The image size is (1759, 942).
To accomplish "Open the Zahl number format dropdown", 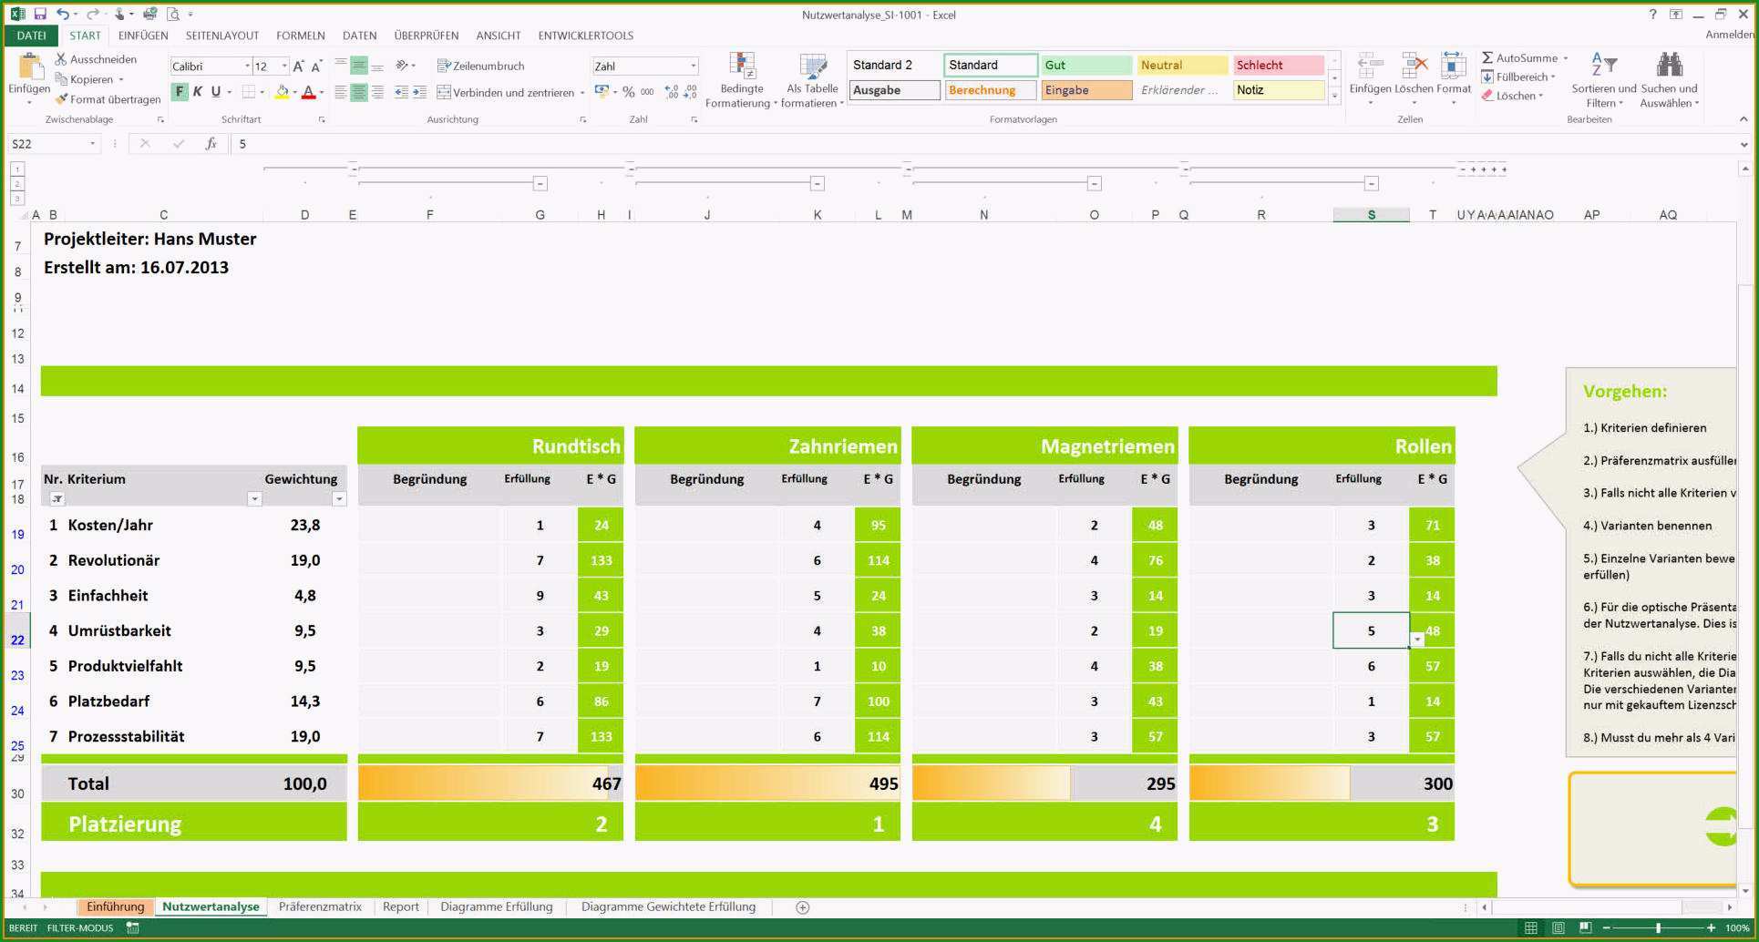I will (693, 67).
